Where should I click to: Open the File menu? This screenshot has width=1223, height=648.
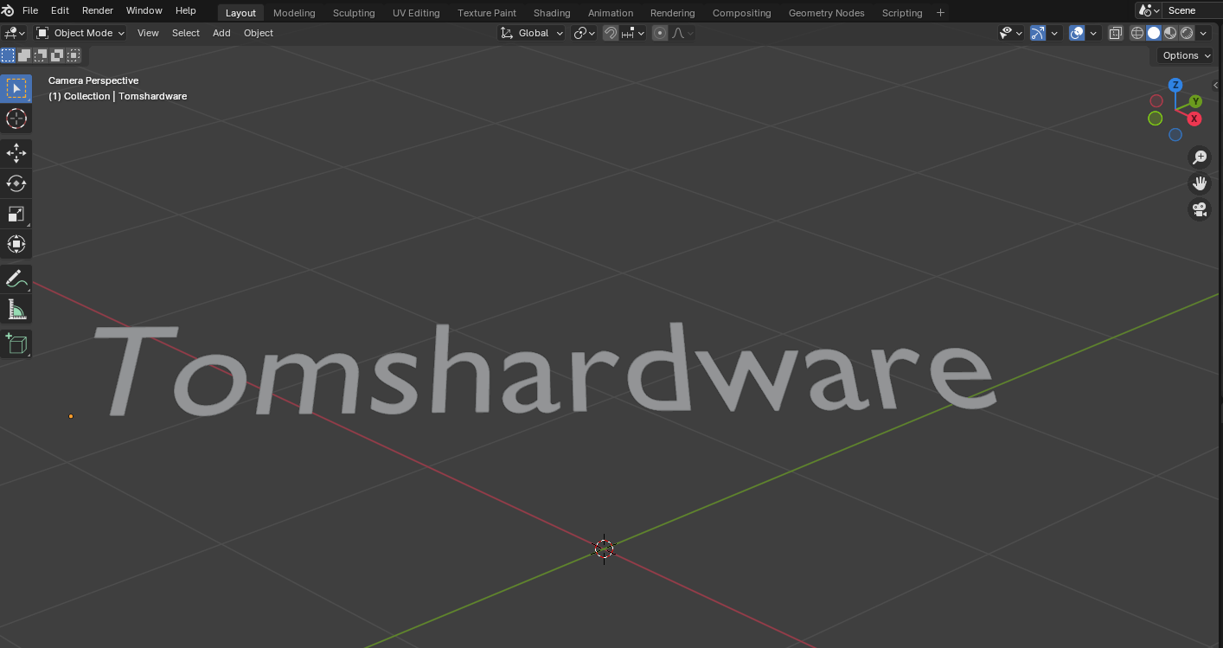(x=29, y=10)
